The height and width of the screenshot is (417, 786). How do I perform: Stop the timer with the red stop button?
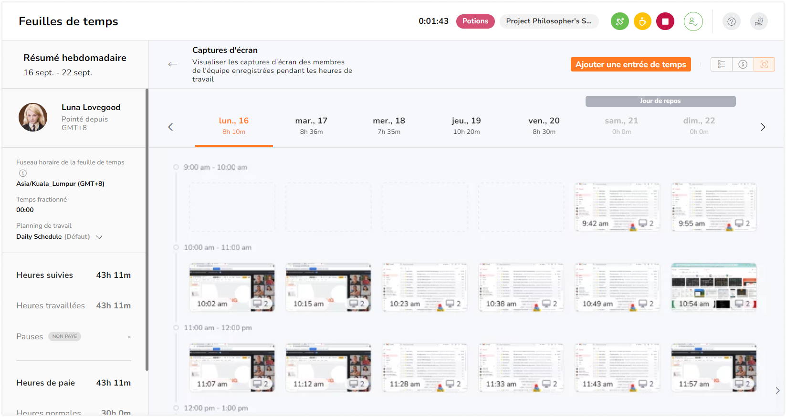pos(665,21)
